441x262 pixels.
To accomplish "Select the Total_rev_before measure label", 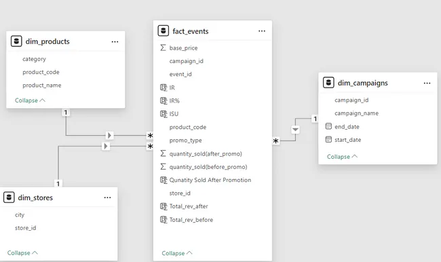I will [191, 220].
